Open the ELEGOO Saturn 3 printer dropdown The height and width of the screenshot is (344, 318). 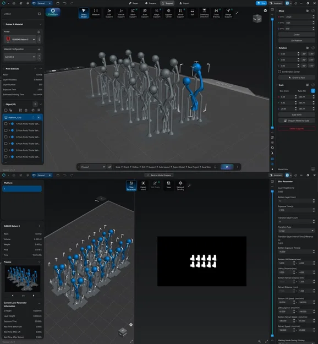[x=20, y=40]
